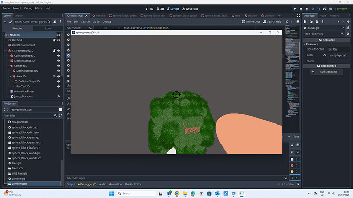The height and width of the screenshot is (198, 353).
Task: Open scene dock options menu
Action: pos(62,16)
